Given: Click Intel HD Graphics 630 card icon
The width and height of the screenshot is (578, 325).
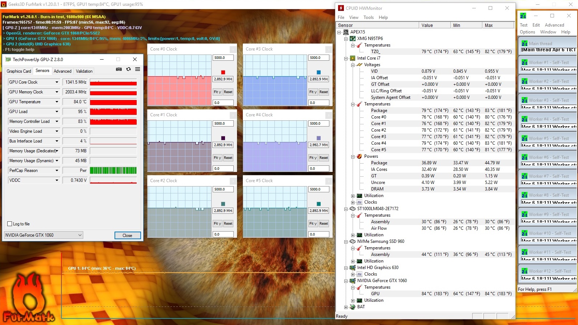Looking at the screenshot, I should (x=352, y=268).
